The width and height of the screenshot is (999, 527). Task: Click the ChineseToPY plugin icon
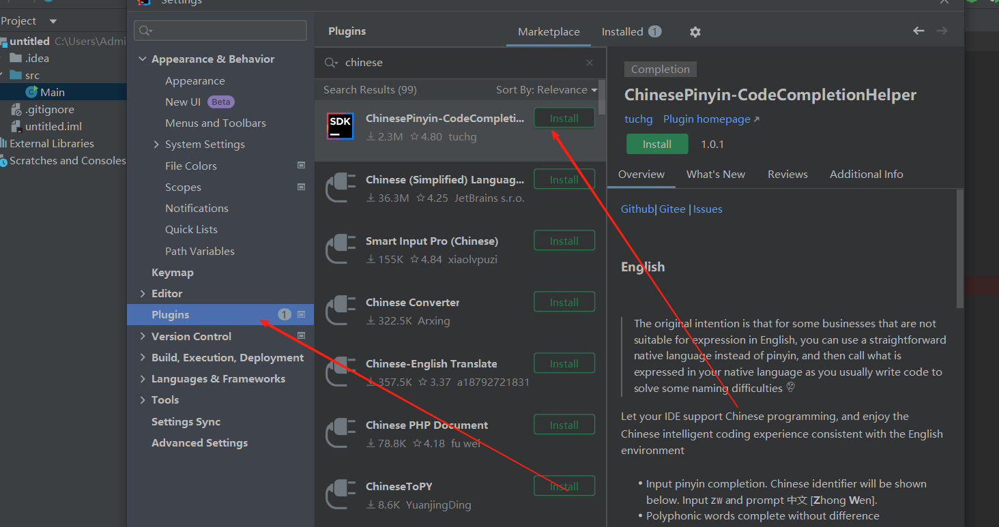pos(340,494)
